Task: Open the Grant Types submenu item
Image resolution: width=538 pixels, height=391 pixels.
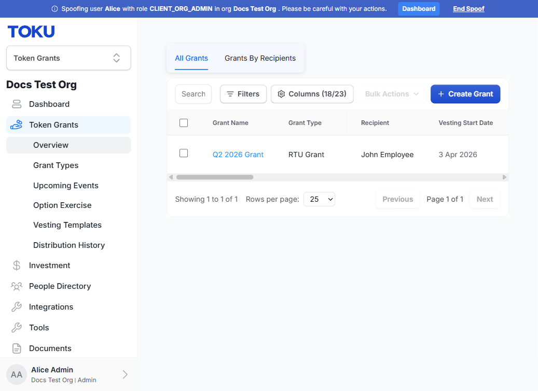Action: click(68, 165)
